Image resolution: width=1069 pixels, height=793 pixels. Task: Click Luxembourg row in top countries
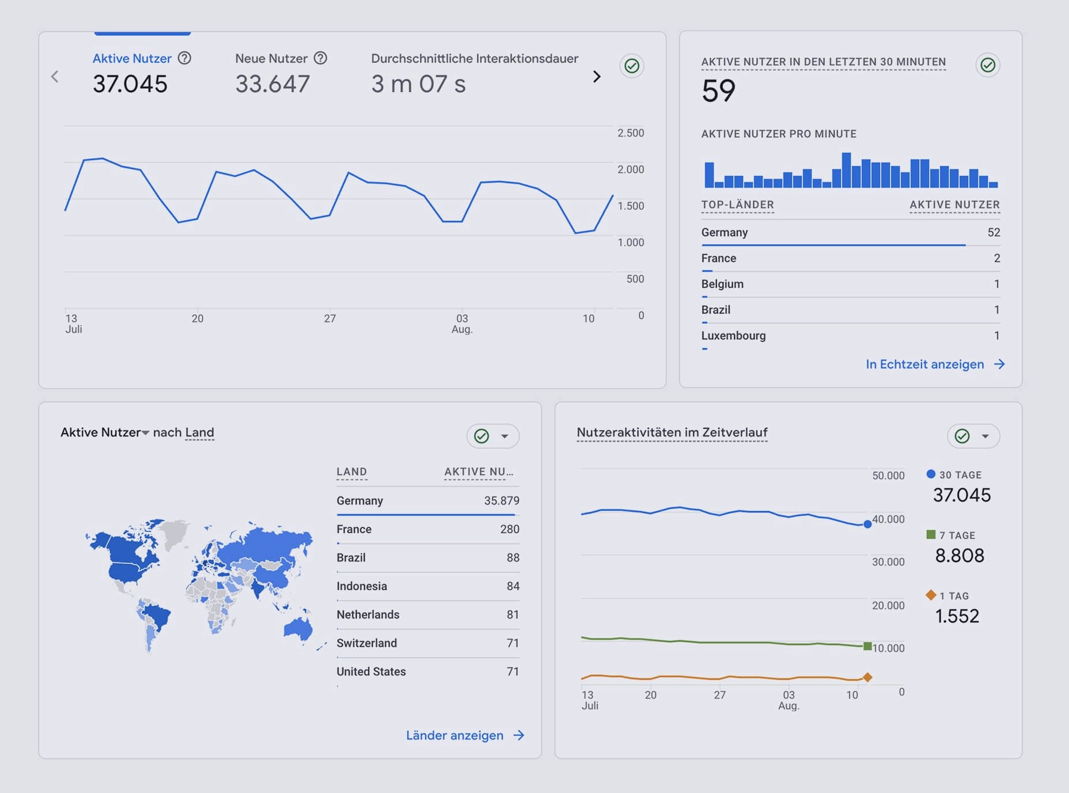tap(851, 336)
